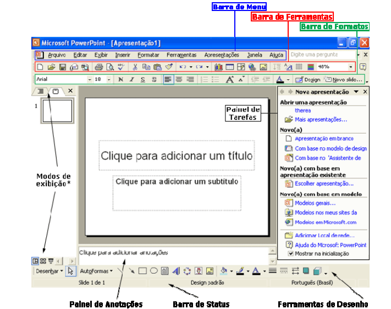This screenshot has height=309, width=391.
Task: Expand the zoom percentage dropdown at 48%
Action: [351, 67]
